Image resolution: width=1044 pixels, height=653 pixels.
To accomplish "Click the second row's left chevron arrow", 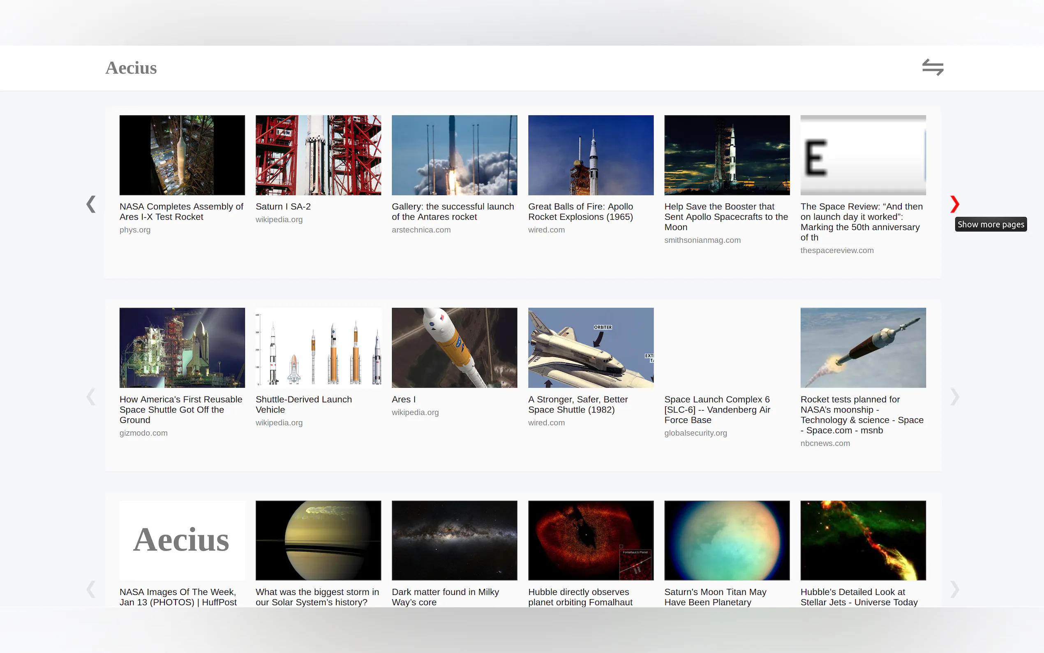I will tap(91, 396).
